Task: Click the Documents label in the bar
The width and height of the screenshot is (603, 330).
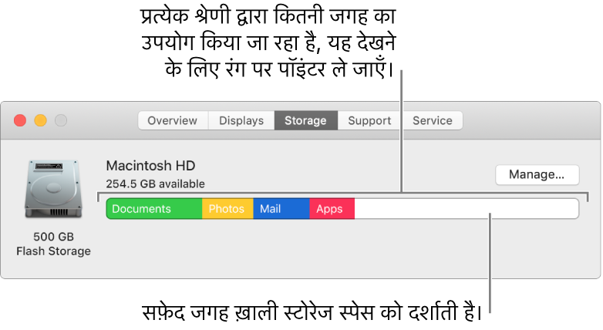Action: pyautogui.click(x=141, y=209)
